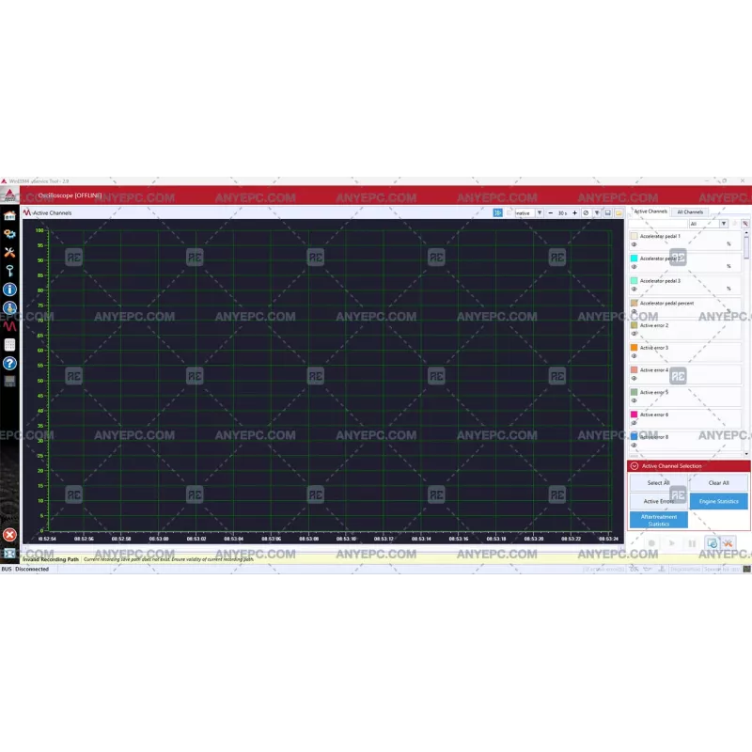The height and width of the screenshot is (752, 752).
Task: Switch to the All Channels tab
Action: 690,211
